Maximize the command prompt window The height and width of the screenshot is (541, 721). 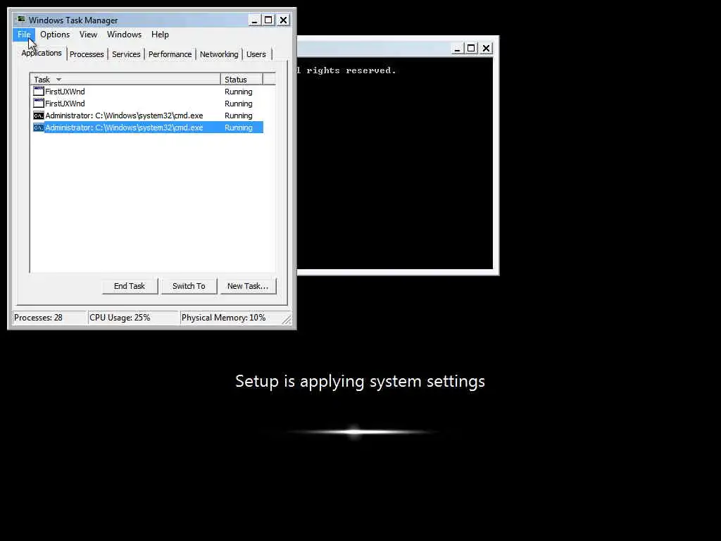point(471,49)
